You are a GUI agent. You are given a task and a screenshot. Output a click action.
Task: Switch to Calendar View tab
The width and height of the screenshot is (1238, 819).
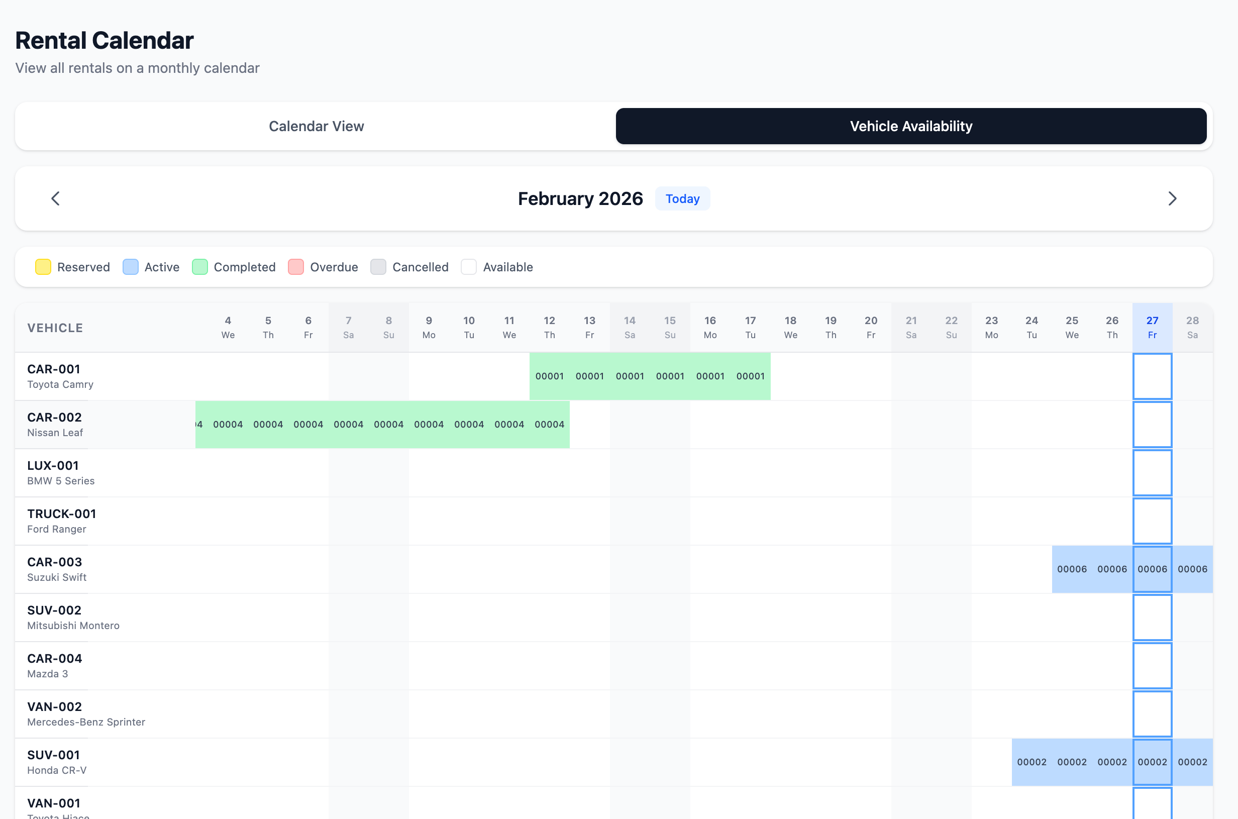tap(317, 126)
